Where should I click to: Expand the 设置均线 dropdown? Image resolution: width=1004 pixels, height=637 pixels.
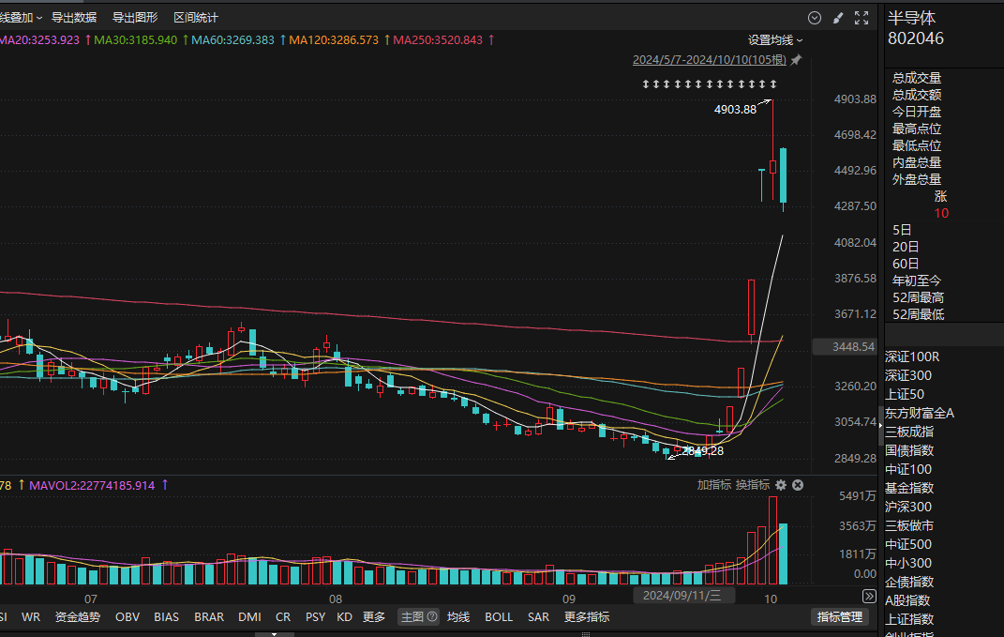[774, 40]
